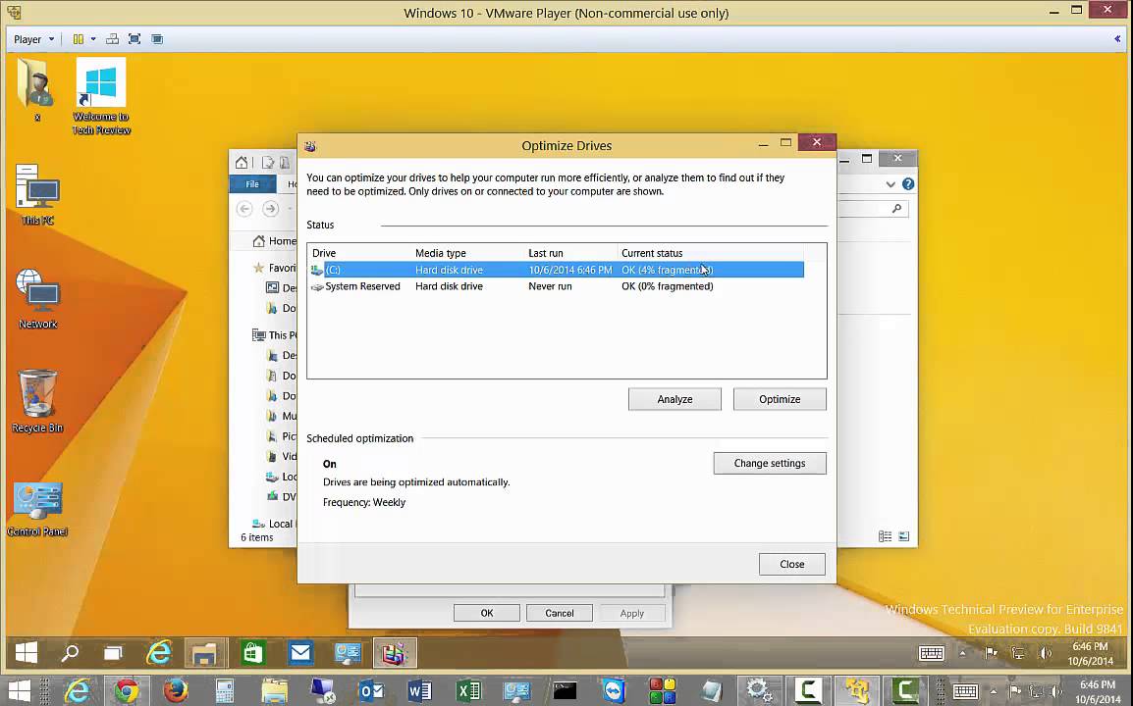
Task: Open touch keyboard in the VM tray
Action: tap(931, 653)
